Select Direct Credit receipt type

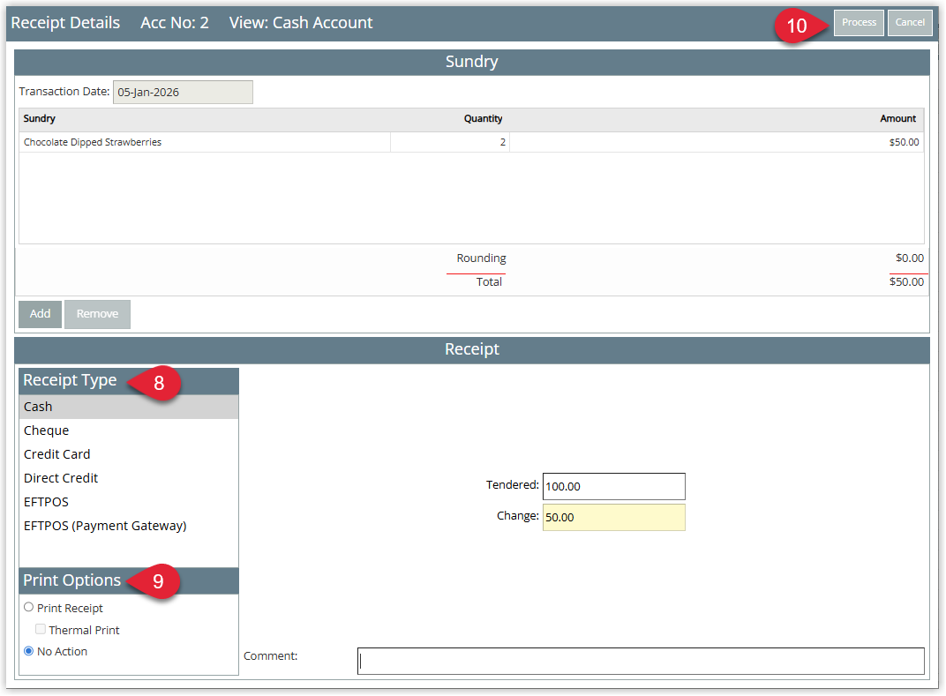pos(129,478)
